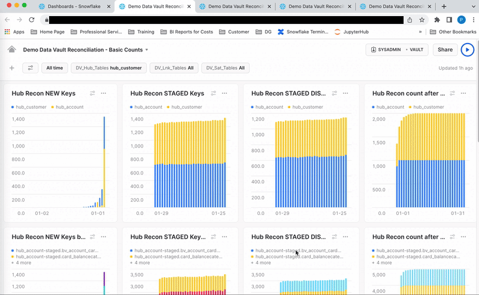Click filter icon on Hub Recon STAGED DIS tile

(x=335, y=93)
